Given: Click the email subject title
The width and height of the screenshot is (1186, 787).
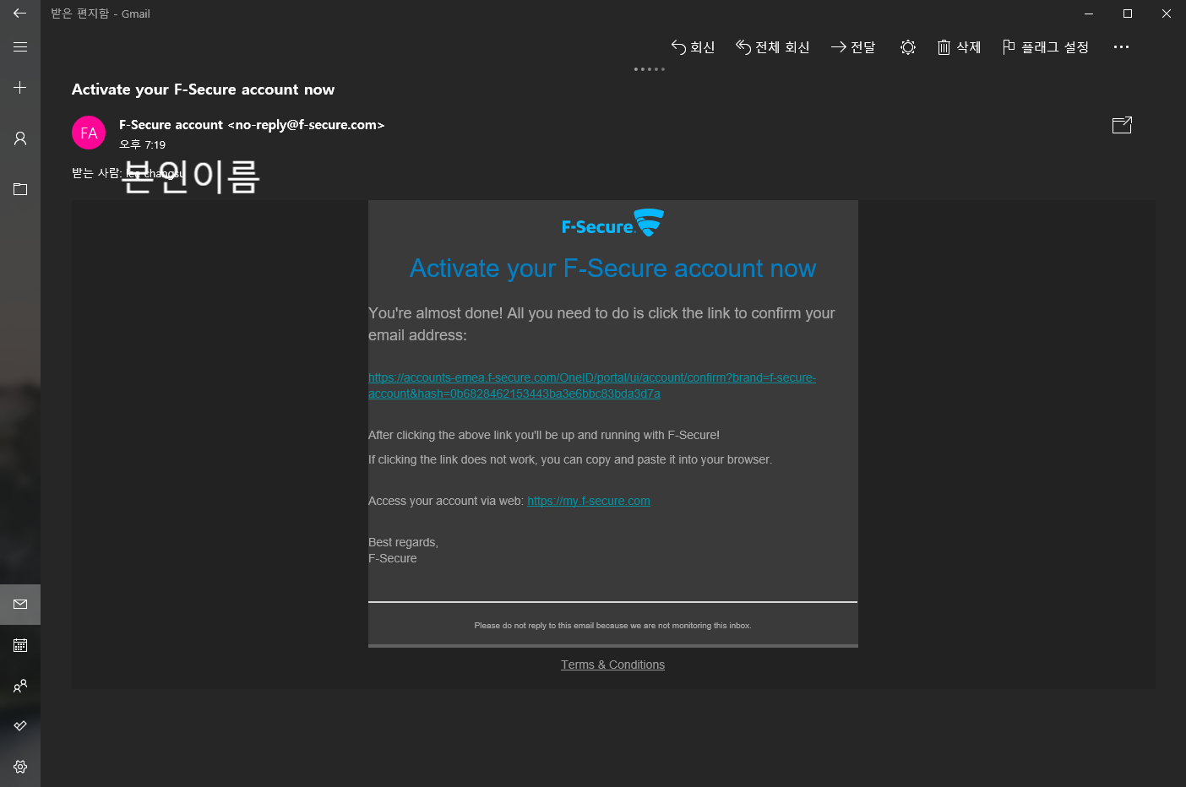Looking at the screenshot, I should (203, 90).
